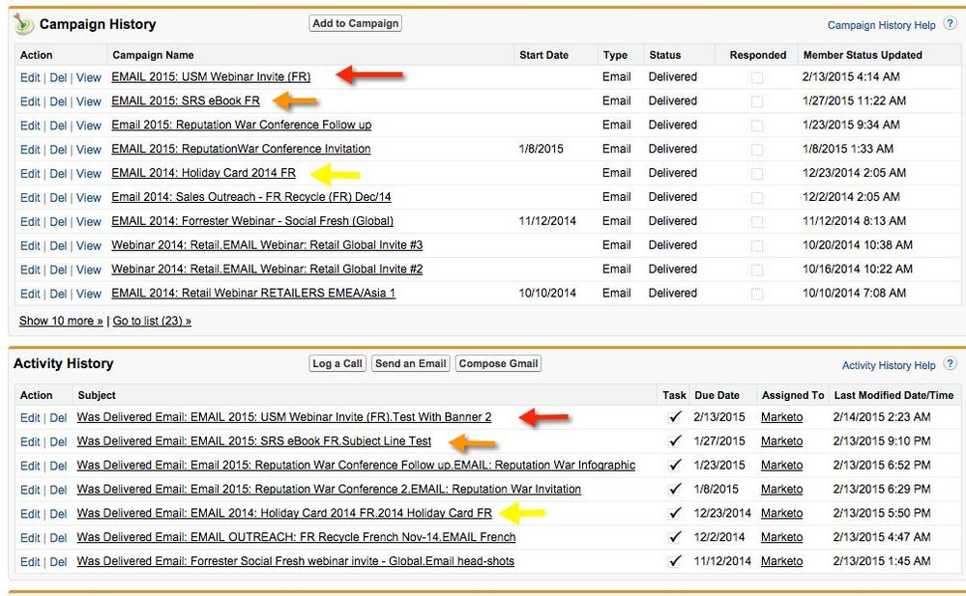The image size is (966, 596).
Task: Delete the Reputation War Conference Follow up campaign
Action: (x=58, y=126)
